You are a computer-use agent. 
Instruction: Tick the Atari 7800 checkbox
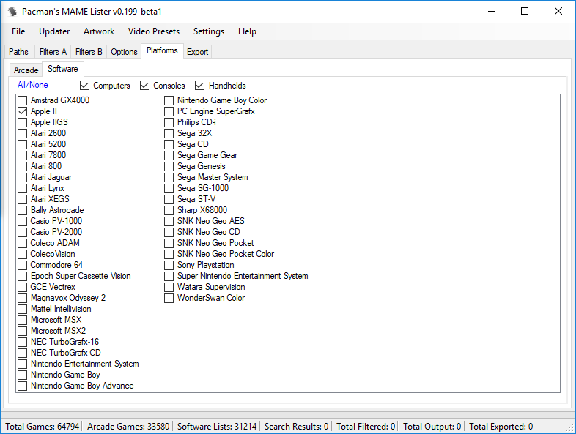pos(23,155)
